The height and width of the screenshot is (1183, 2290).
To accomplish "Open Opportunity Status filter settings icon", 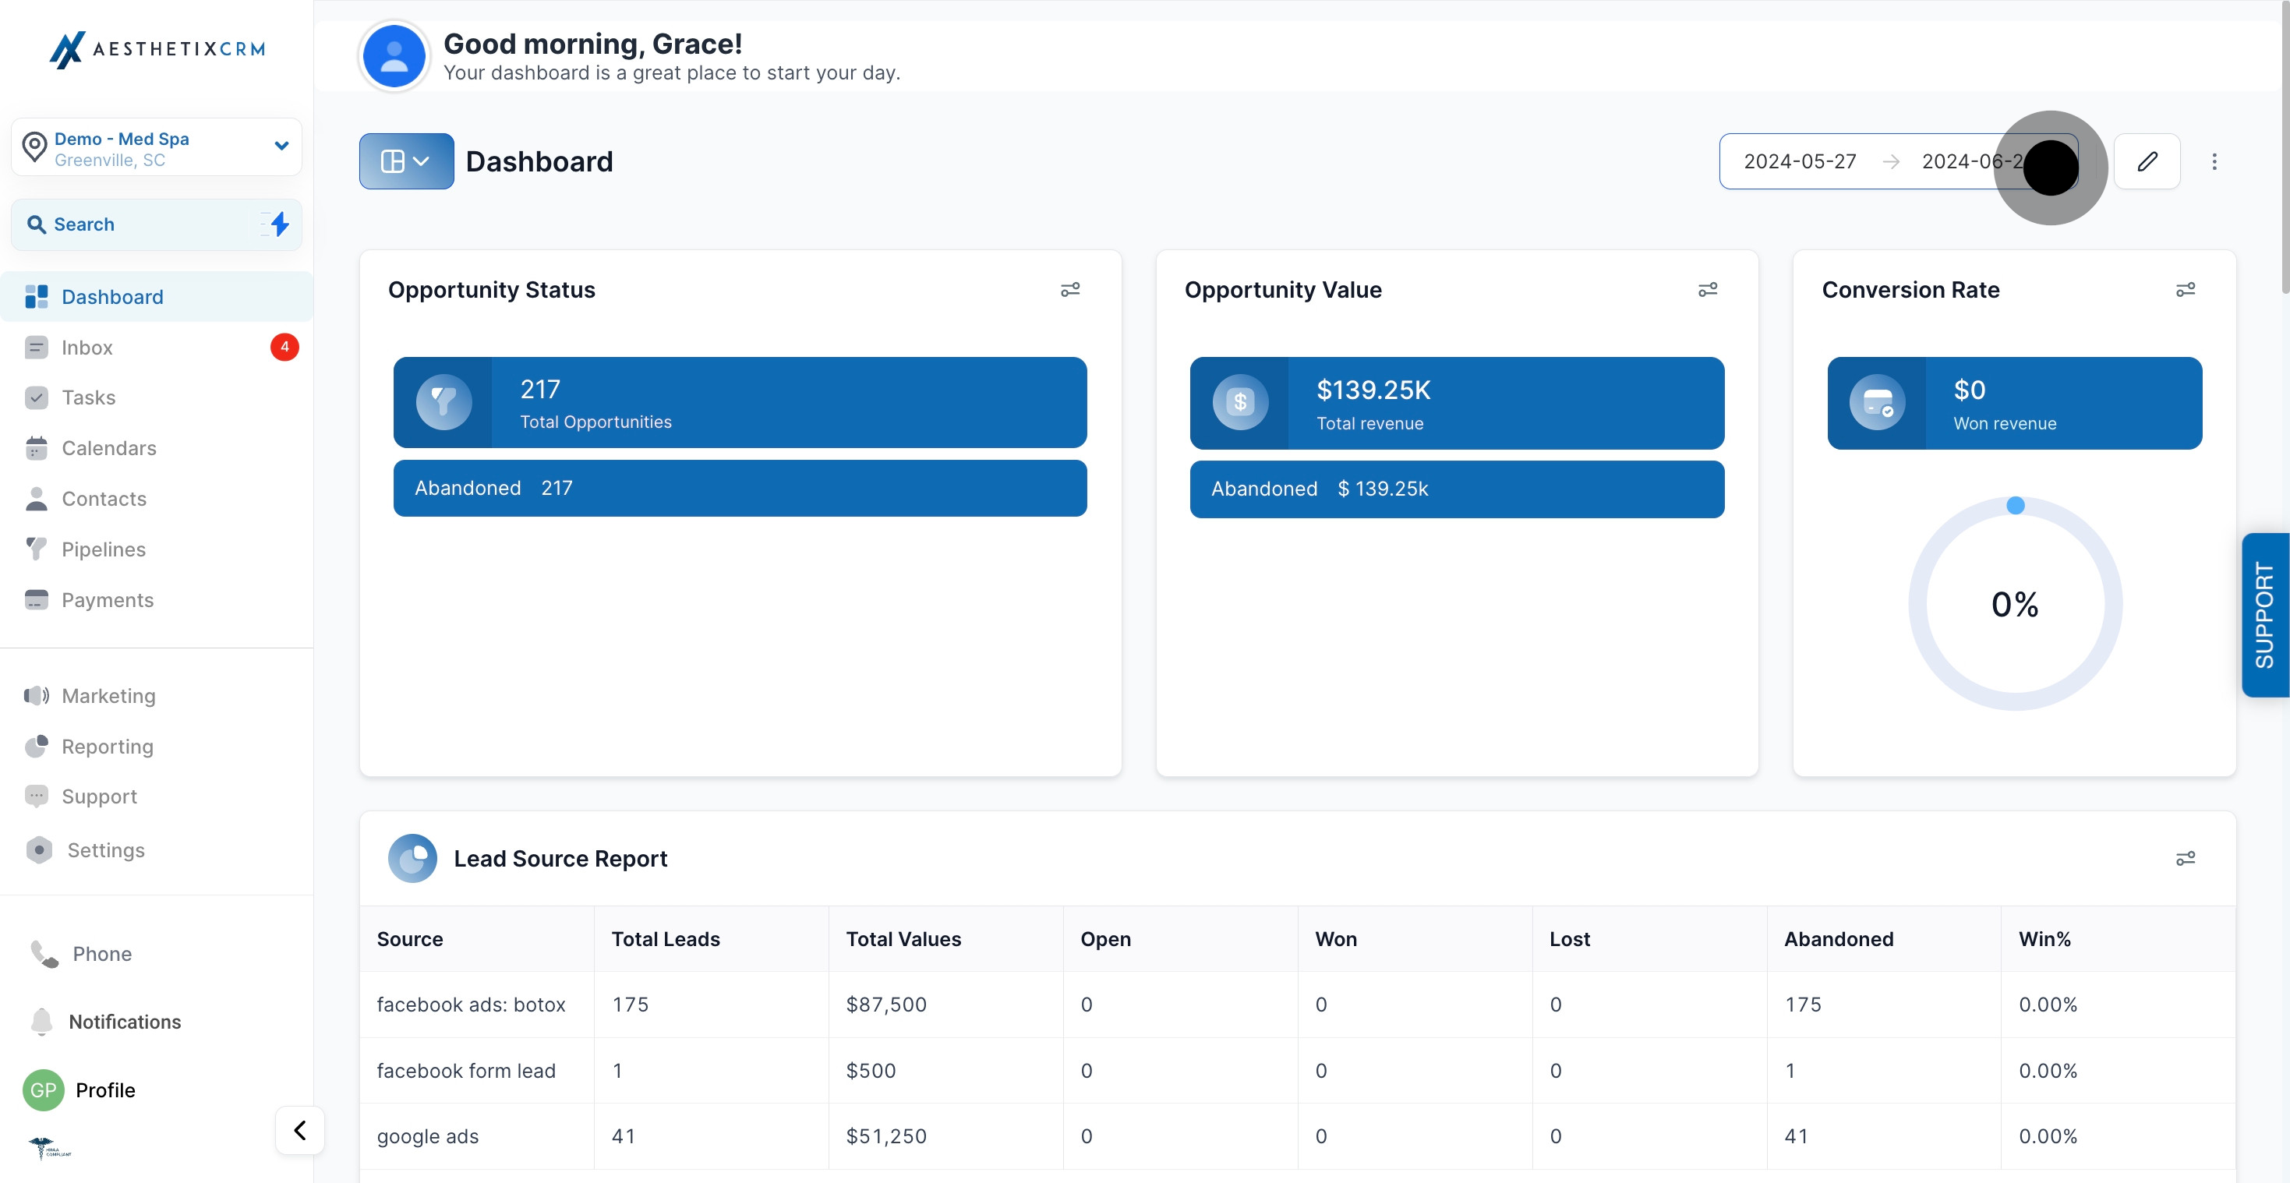I will (x=1069, y=290).
